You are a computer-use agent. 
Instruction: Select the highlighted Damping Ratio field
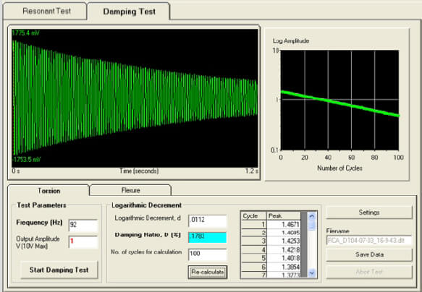click(208, 237)
